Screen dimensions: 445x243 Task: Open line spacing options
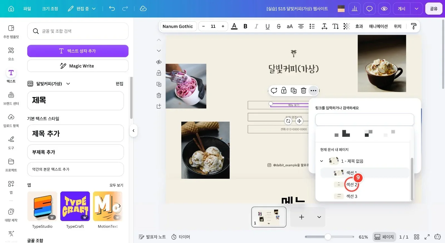tap(324, 26)
